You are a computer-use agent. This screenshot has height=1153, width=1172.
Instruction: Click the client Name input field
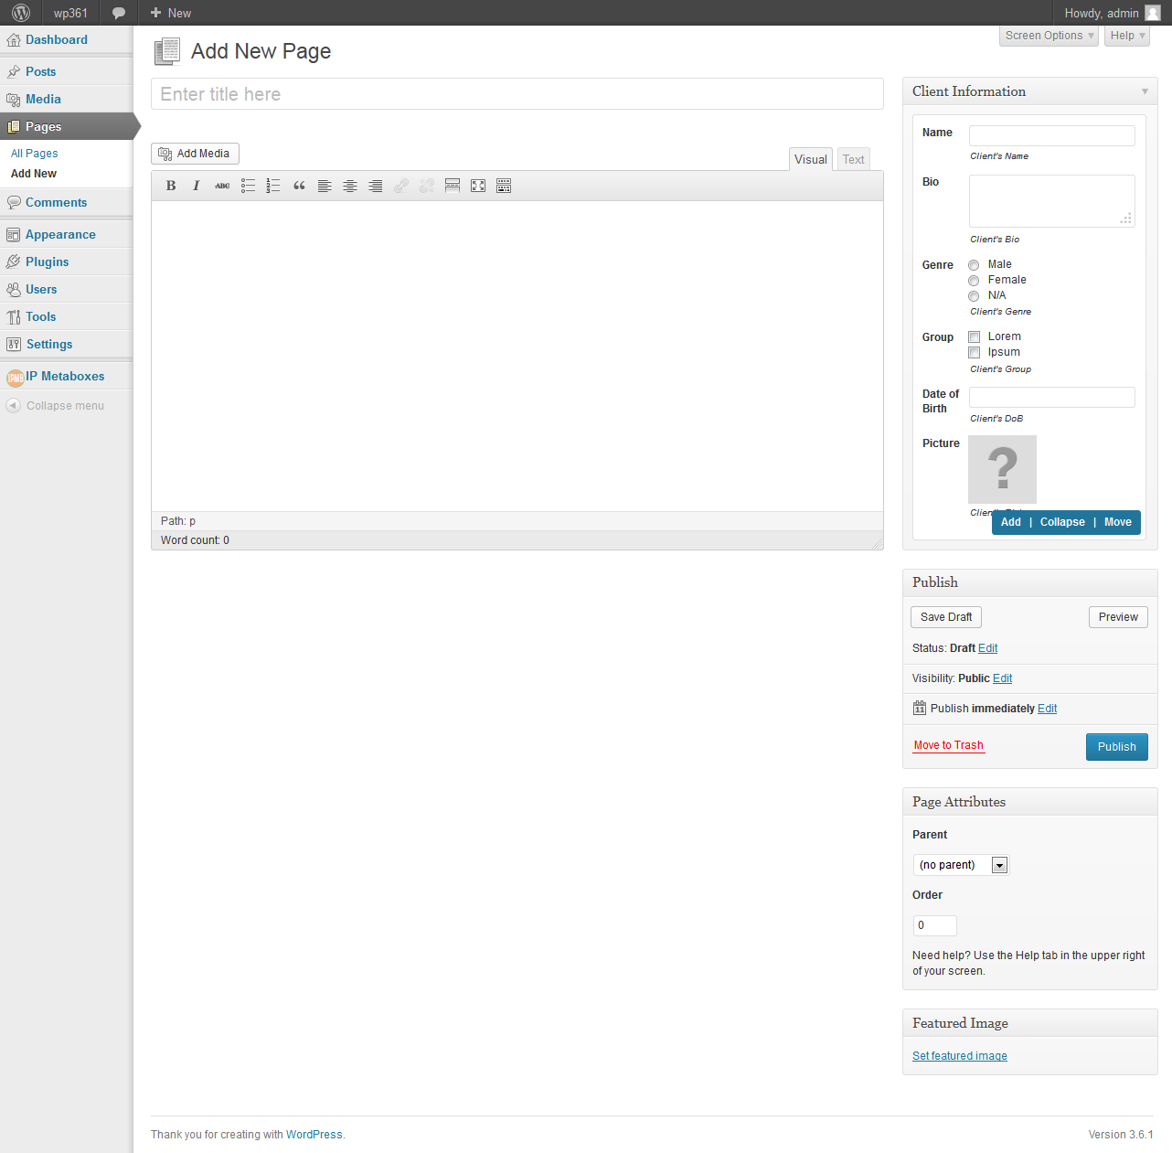point(1052,135)
